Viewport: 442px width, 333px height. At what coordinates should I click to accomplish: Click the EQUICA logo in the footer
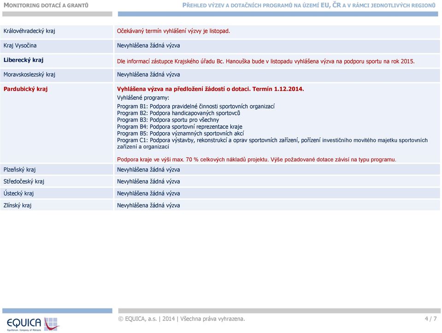click(33, 324)
